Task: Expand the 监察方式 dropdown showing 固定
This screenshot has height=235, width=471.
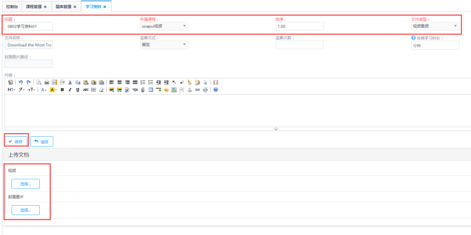Action: coord(164,45)
